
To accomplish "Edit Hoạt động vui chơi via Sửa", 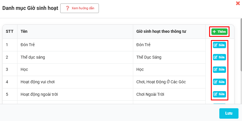I will [x=219, y=82].
